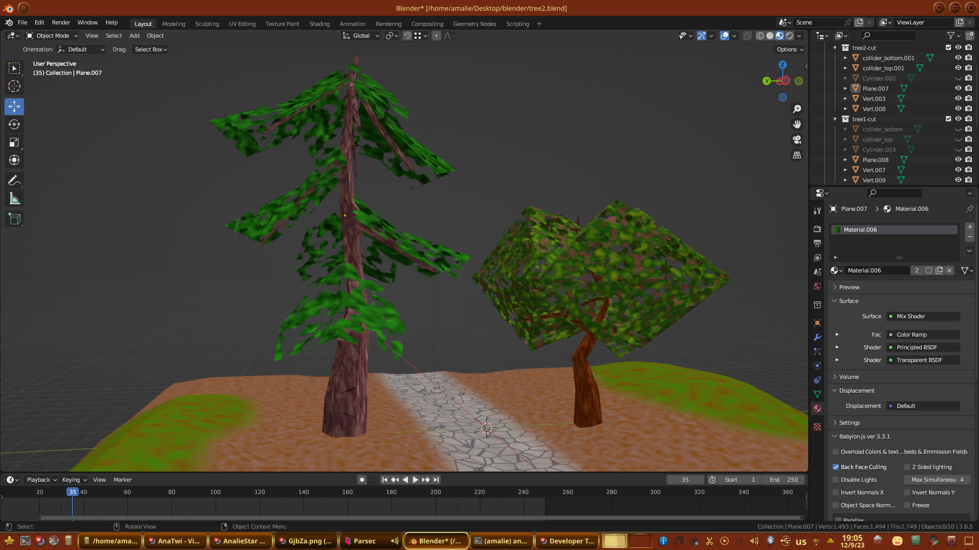
Task: Click the Mix Shader surface button
Action: pyautogui.click(x=923, y=316)
